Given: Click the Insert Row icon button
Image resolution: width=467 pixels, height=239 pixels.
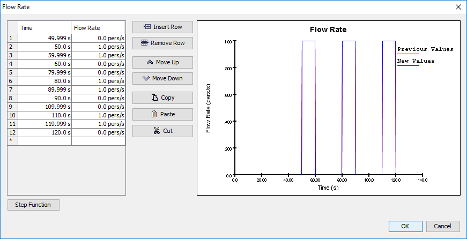Looking at the screenshot, I should coord(162,27).
